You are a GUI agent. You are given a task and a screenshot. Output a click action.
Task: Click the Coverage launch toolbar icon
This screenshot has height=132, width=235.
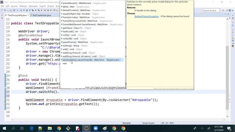click(x=33, y=10)
